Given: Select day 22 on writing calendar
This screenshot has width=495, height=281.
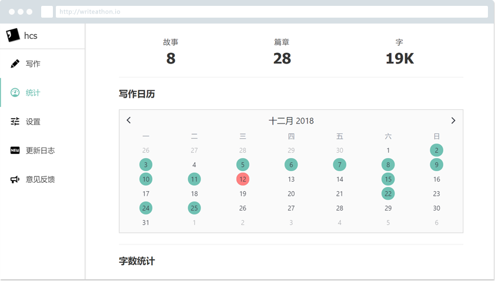Looking at the screenshot, I should click(x=388, y=193).
